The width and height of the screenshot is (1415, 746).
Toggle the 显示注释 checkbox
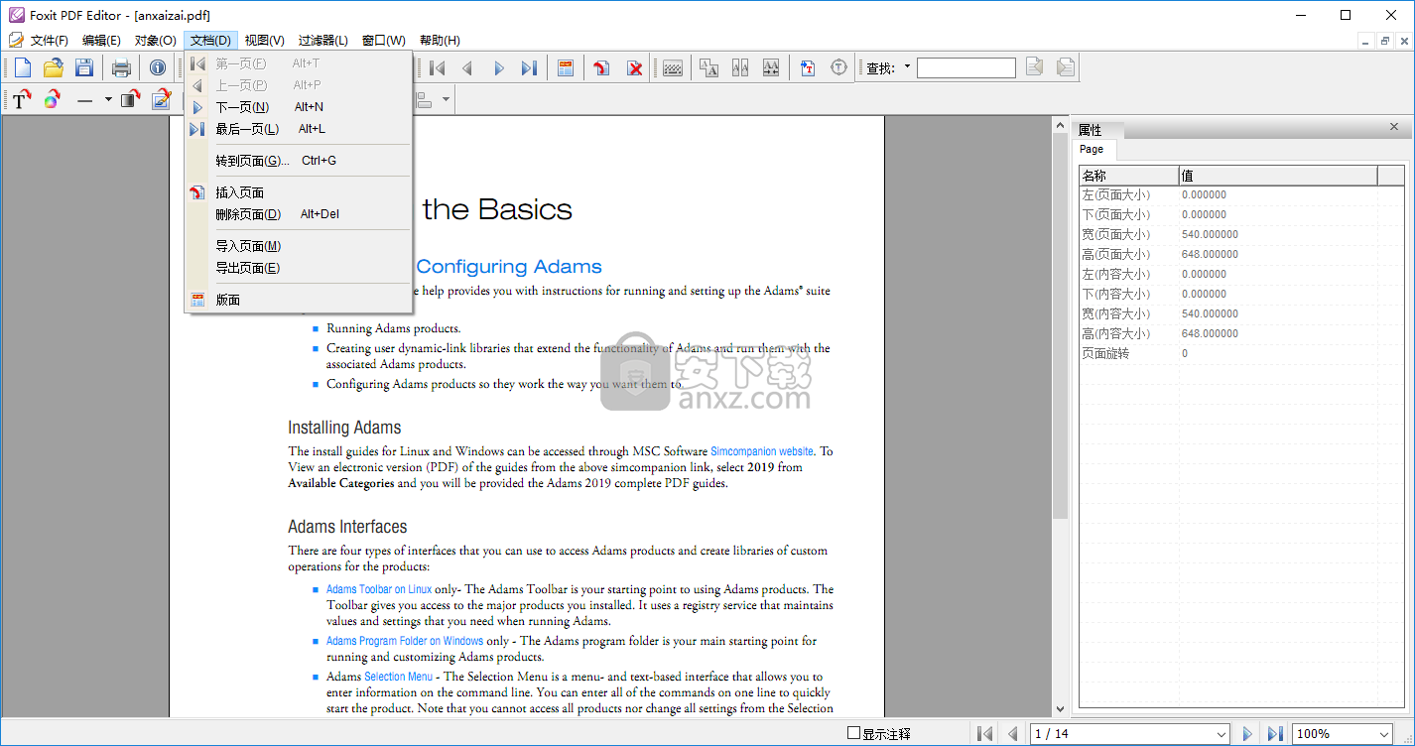pos(853,734)
